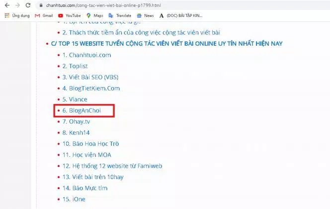
Task: Click the padlock site info icon
Action: point(41,5)
